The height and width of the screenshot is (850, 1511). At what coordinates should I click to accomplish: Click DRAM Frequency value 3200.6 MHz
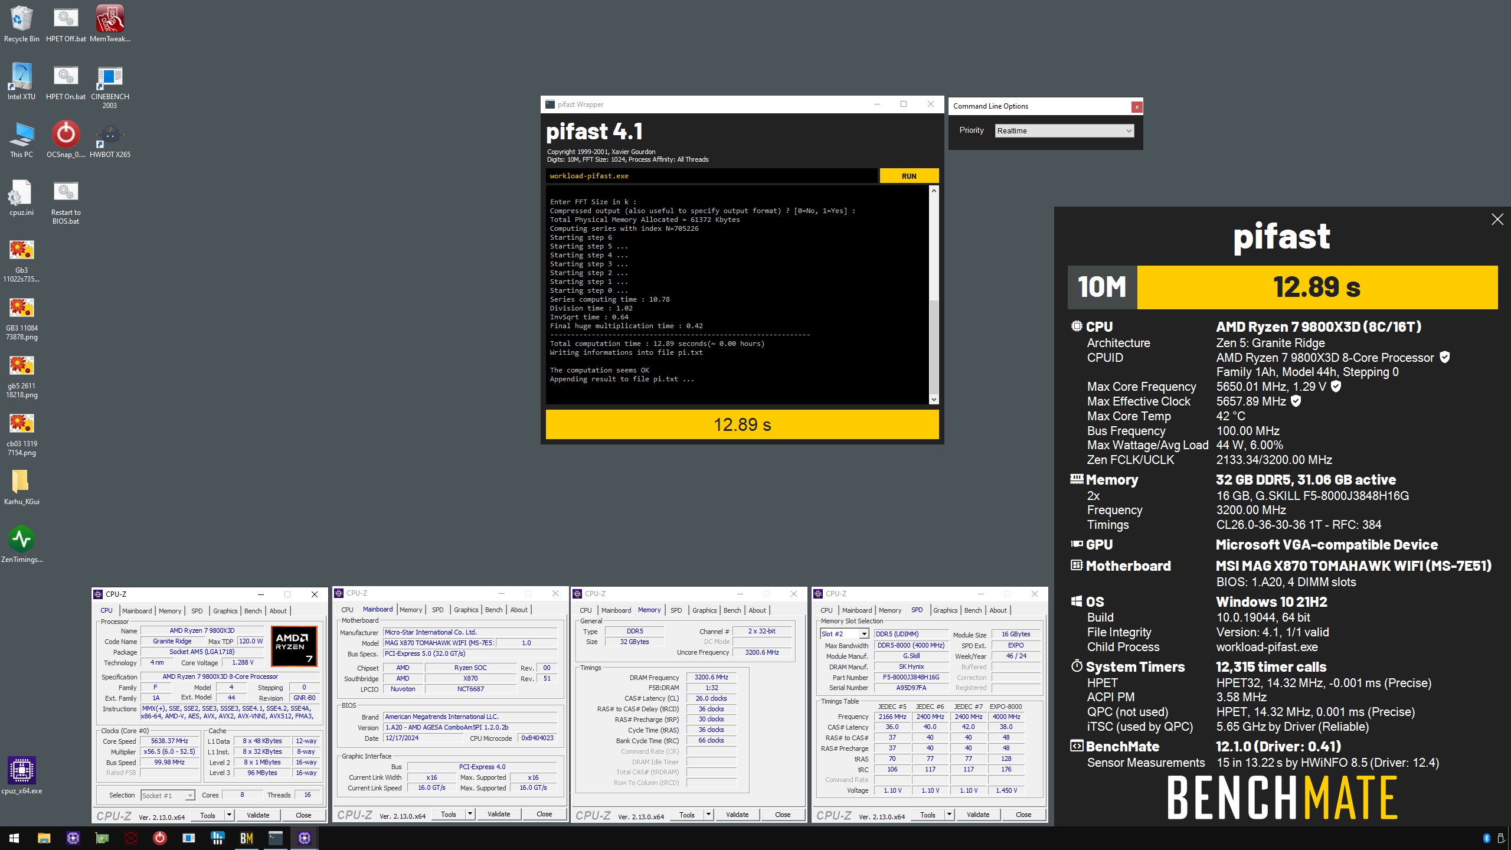711,678
